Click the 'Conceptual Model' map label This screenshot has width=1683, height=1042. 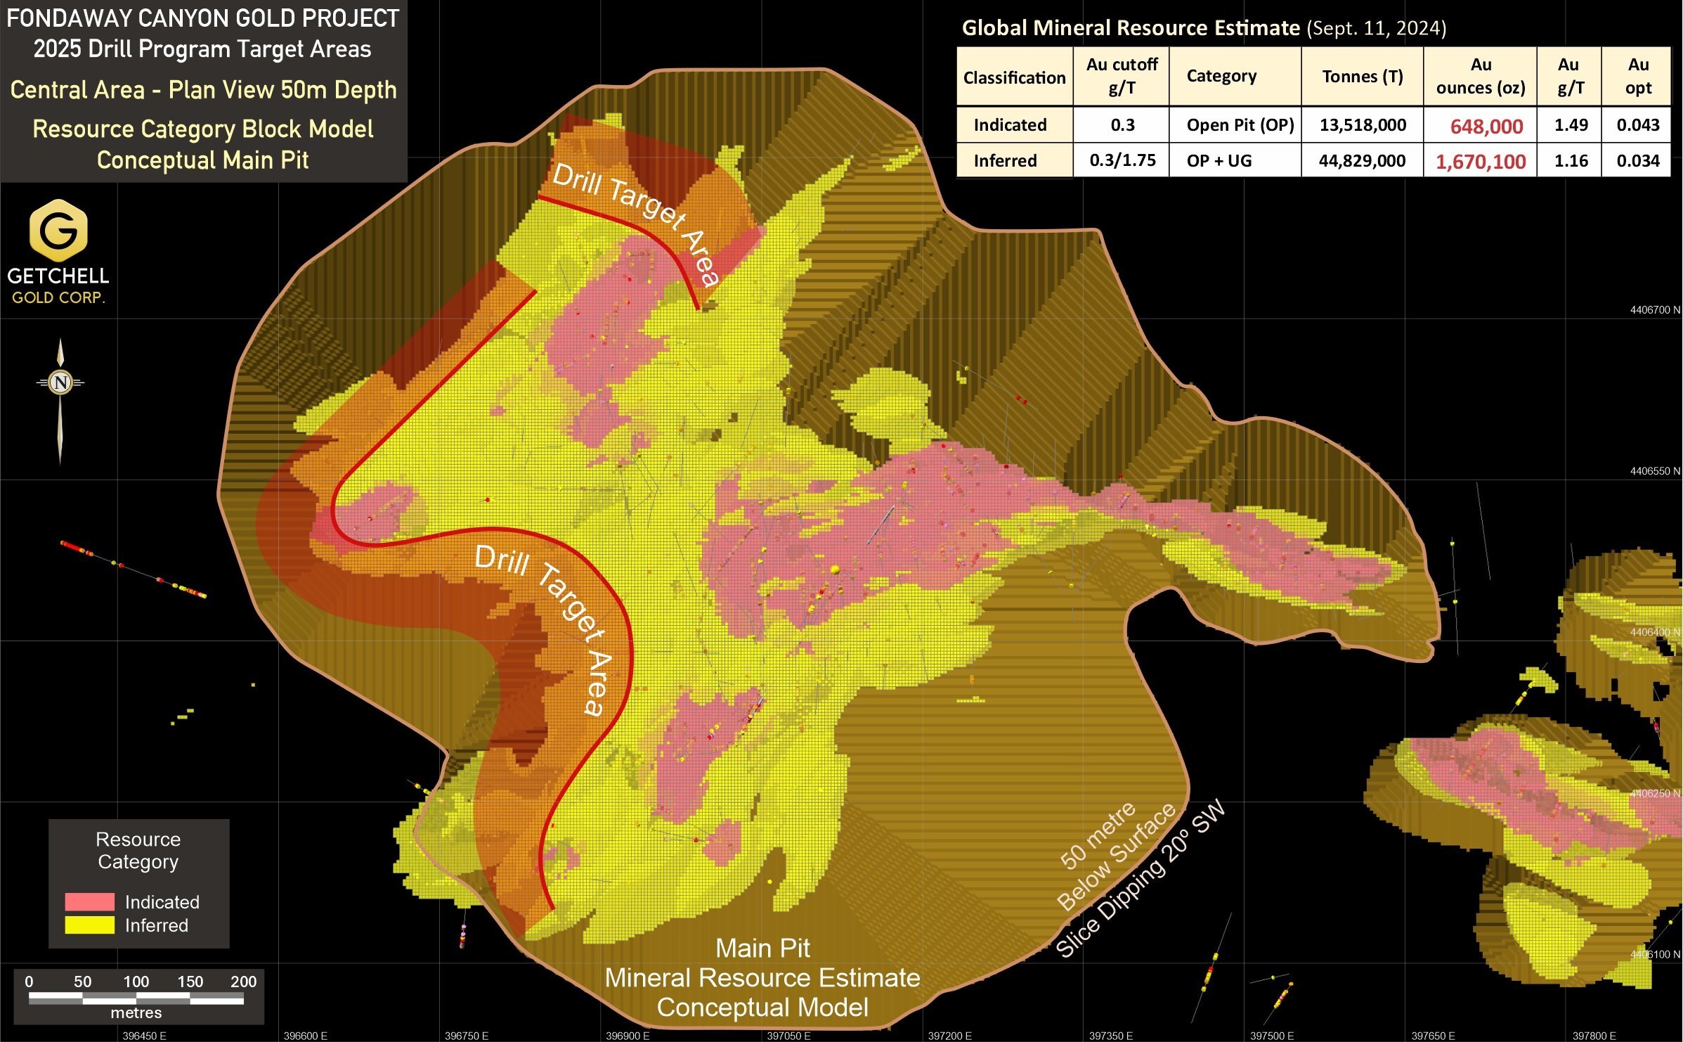pos(762,1008)
